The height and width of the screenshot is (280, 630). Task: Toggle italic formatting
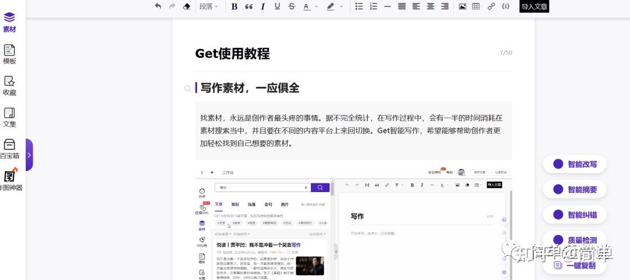click(262, 6)
